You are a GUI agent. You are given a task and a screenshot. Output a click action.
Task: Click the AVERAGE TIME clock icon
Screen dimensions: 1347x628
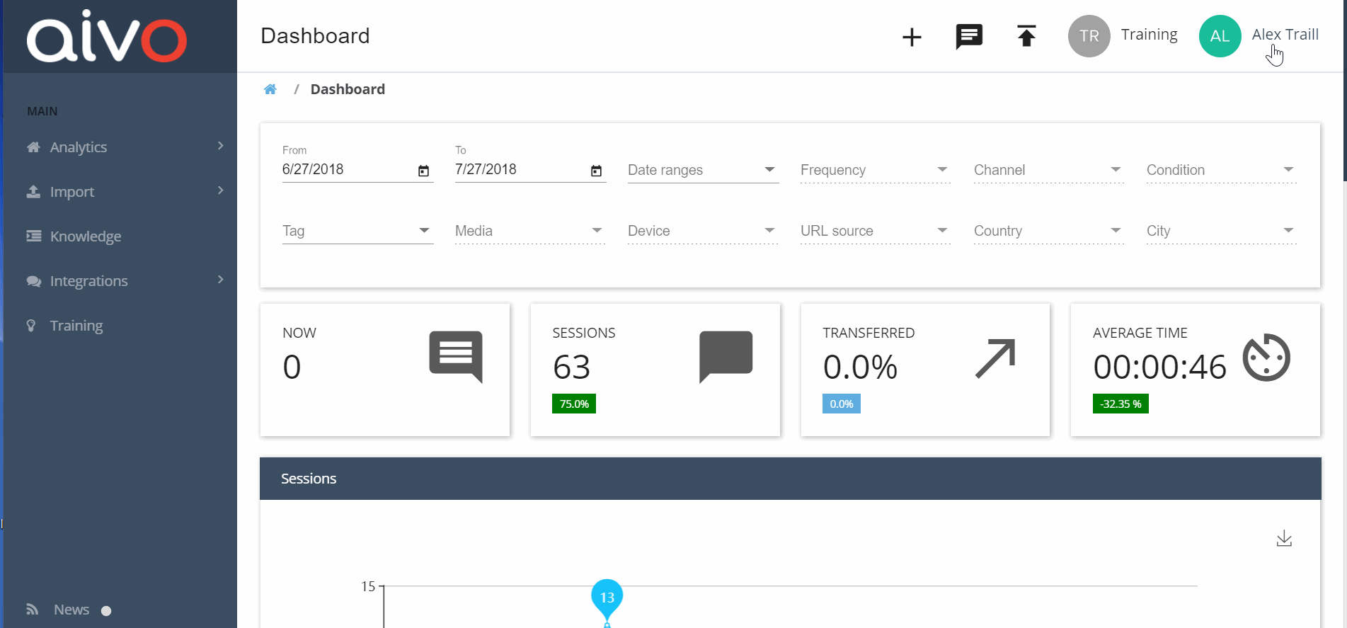point(1266,358)
